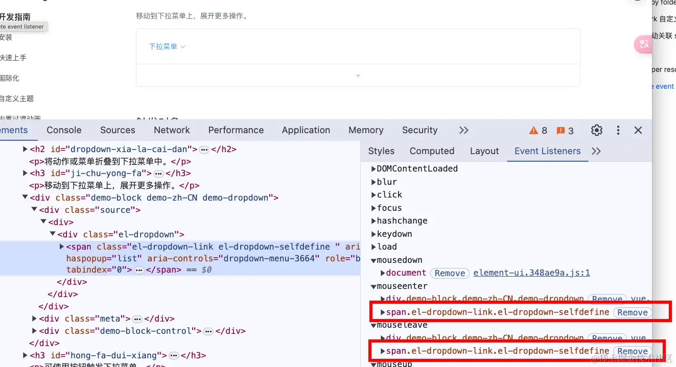Expand the hashchange event listener group
Screen dimensions: 676x367
pyautogui.click(x=374, y=221)
